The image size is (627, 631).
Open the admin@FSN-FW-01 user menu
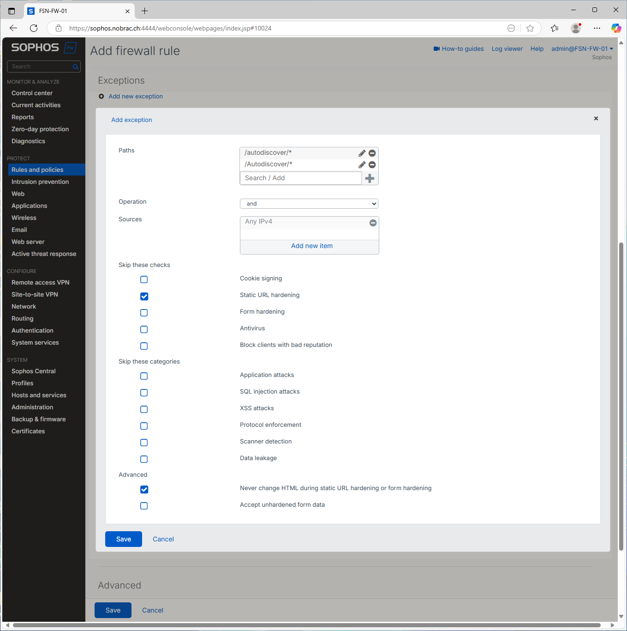pyautogui.click(x=582, y=49)
